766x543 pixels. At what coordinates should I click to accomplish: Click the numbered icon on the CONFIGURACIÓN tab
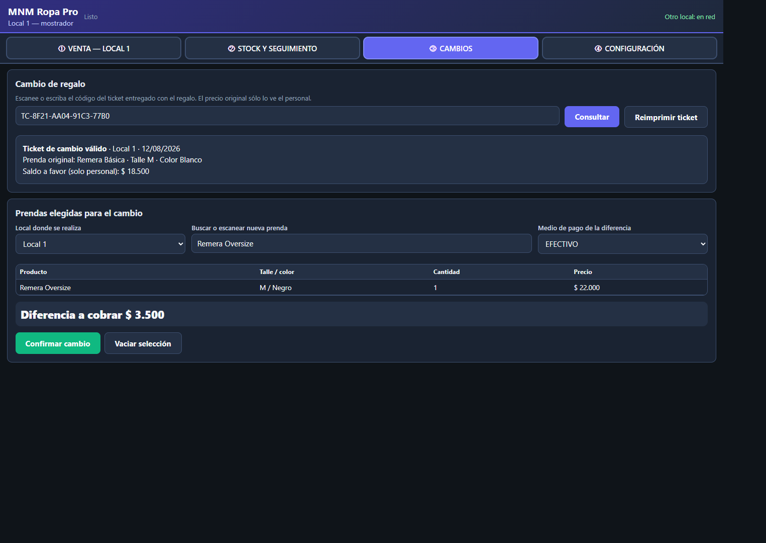[x=598, y=49]
